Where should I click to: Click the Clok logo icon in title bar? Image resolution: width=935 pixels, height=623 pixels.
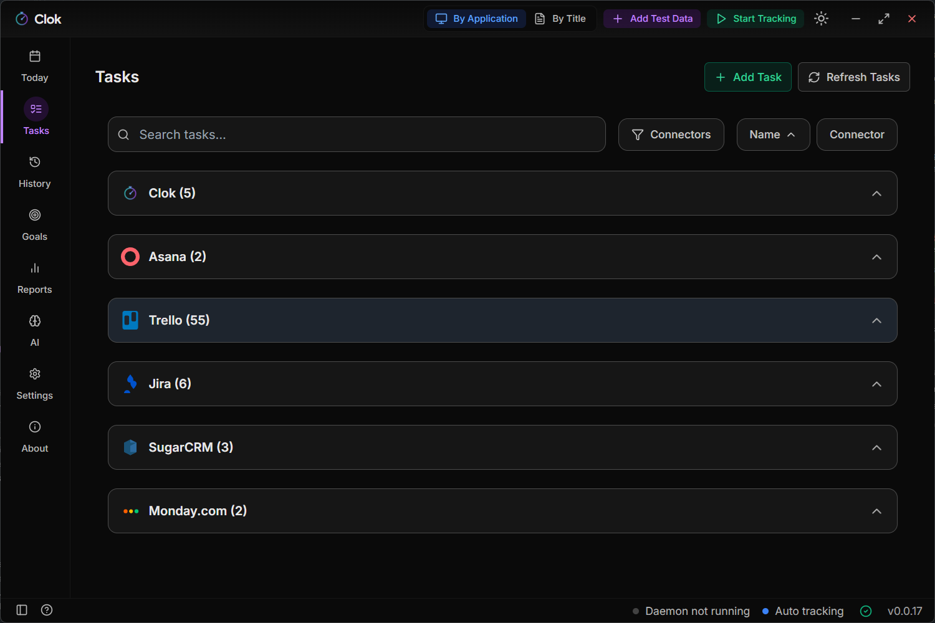click(22, 19)
